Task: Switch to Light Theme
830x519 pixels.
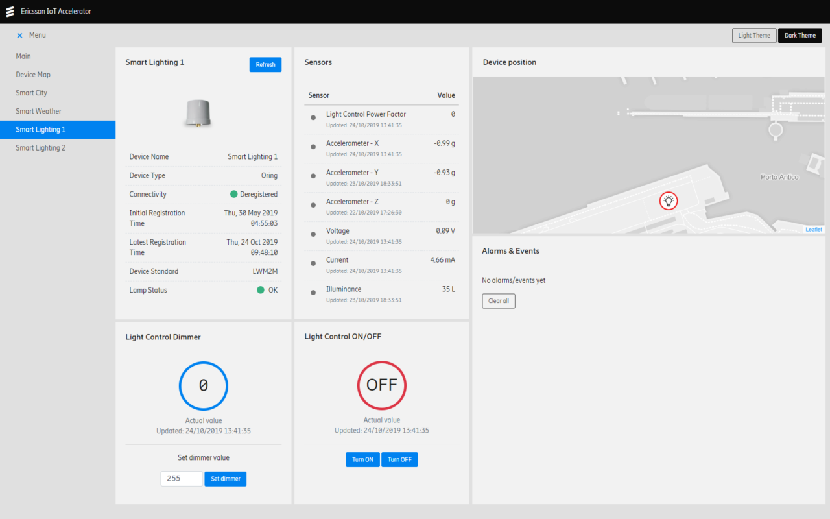Action: (753, 36)
